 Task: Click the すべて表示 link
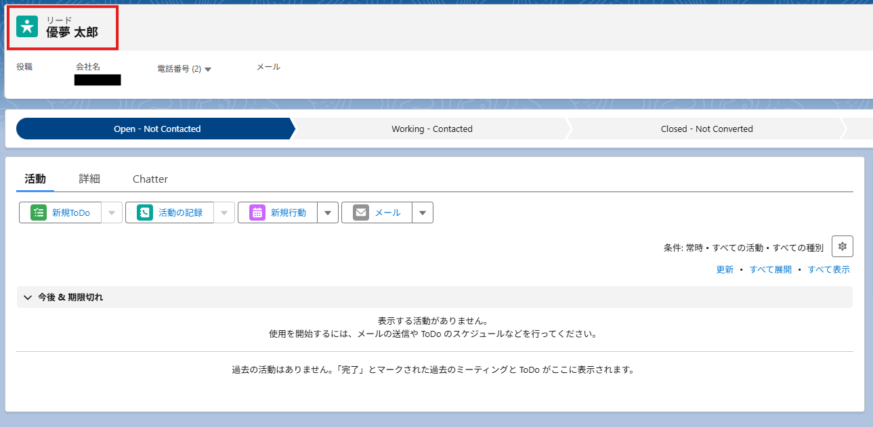point(829,269)
